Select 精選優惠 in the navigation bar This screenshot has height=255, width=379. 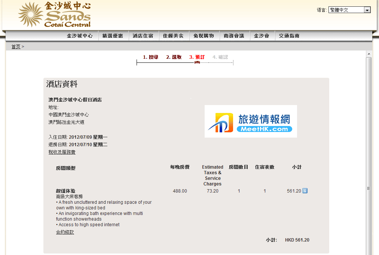(113, 36)
